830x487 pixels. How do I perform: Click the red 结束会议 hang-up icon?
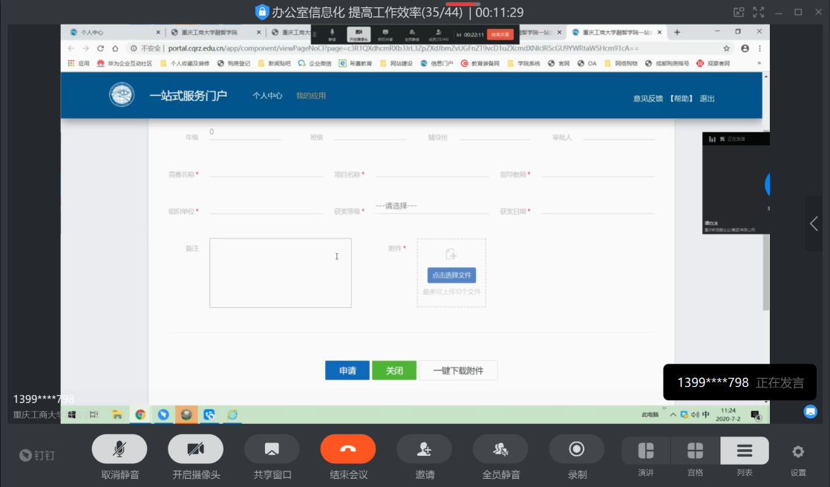click(348, 449)
